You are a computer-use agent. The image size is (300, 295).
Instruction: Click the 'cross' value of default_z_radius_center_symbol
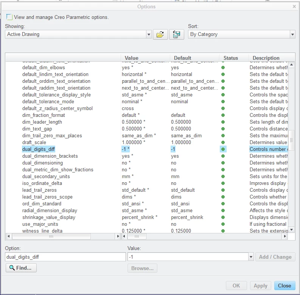[x=127, y=109]
